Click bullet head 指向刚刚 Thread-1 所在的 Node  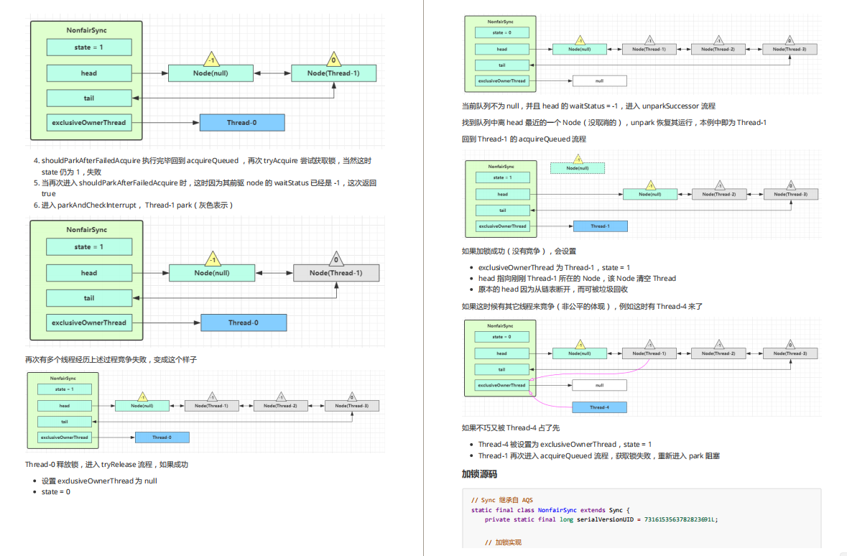577,278
